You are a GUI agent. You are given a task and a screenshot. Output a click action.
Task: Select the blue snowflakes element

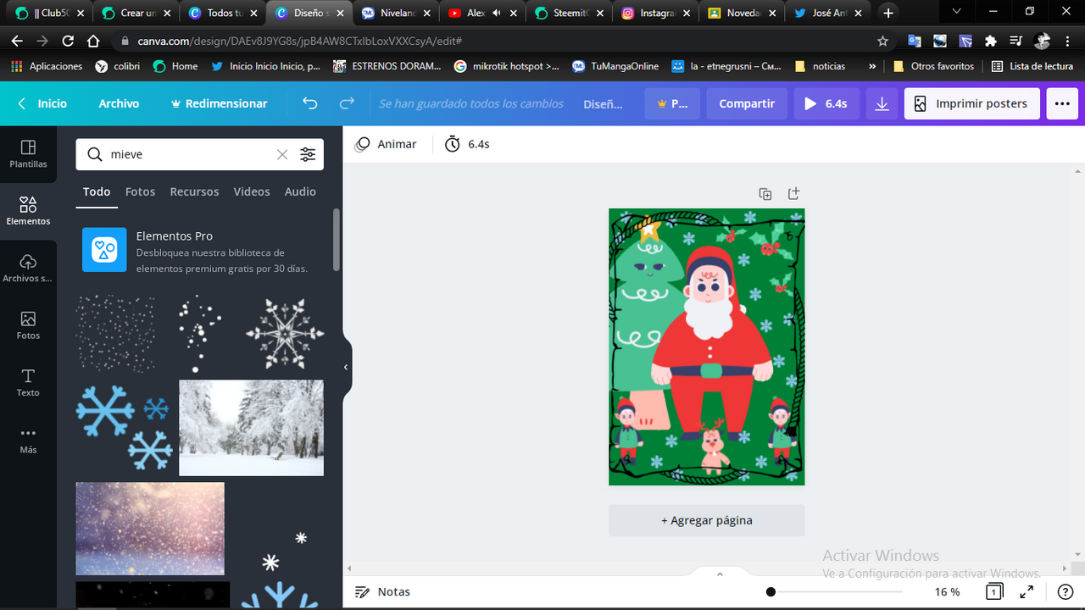point(124,428)
